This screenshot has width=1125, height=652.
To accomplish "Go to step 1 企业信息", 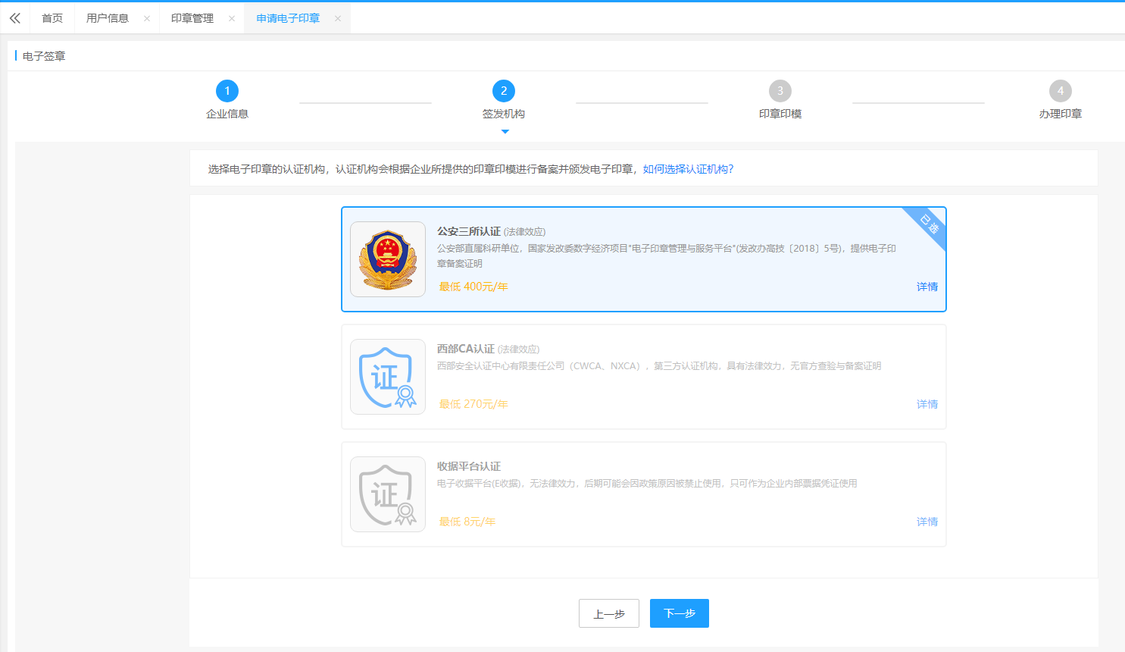I will click(x=227, y=91).
